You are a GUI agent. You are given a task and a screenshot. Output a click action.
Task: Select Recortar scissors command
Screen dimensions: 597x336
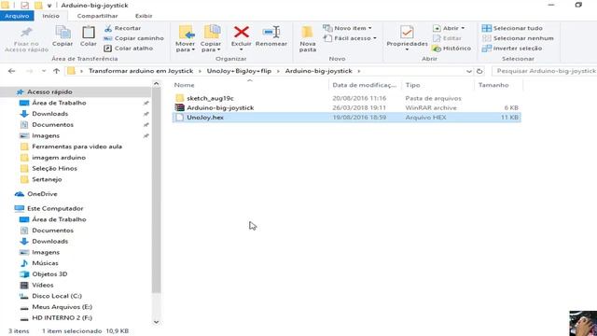pos(122,28)
